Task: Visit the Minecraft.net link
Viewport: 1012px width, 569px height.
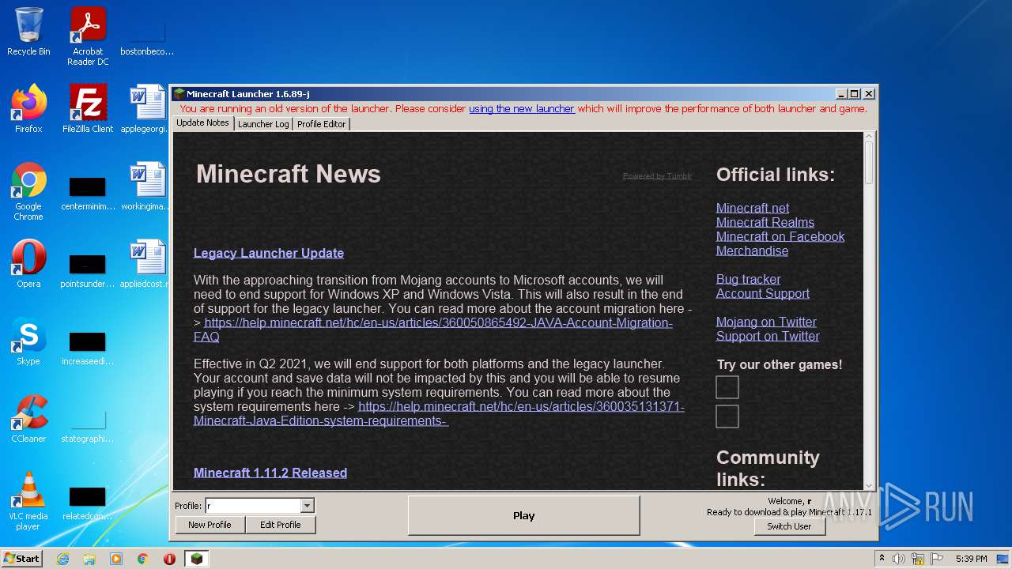Action: [x=753, y=208]
